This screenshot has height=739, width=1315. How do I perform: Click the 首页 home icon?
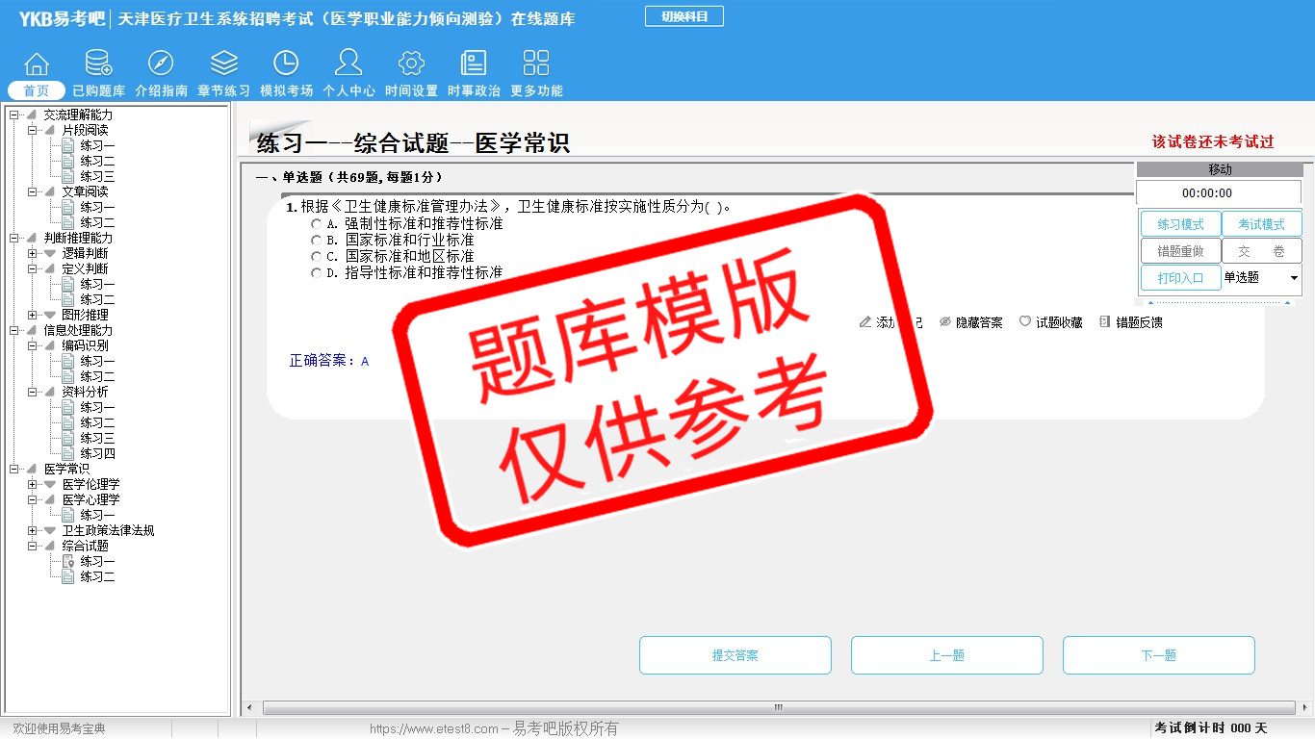click(37, 64)
